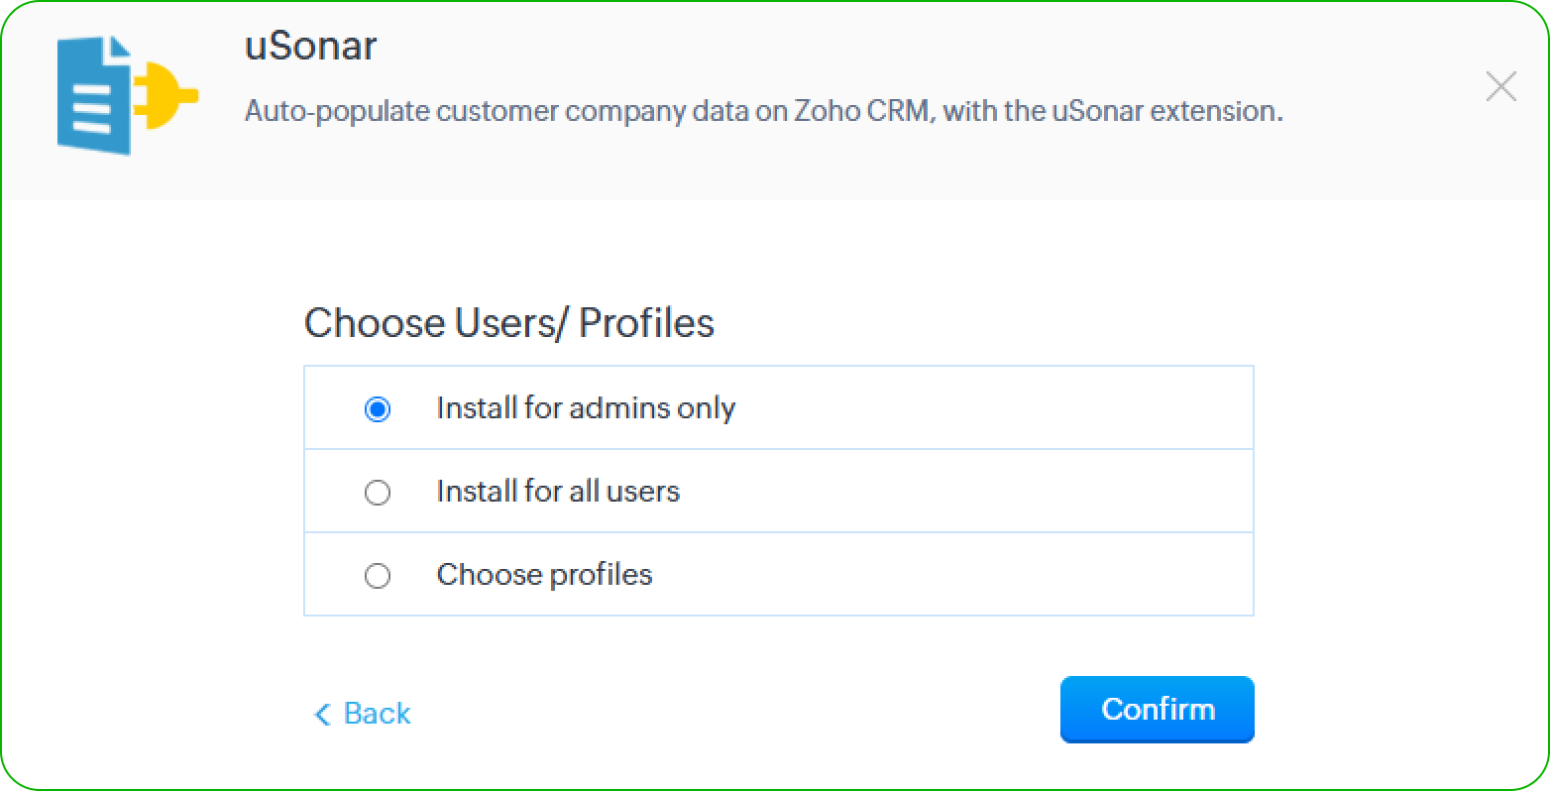The height and width of the screenshot is (791, 1550).
Task: Click empty space in the all users row
Action: click(991, 492)
